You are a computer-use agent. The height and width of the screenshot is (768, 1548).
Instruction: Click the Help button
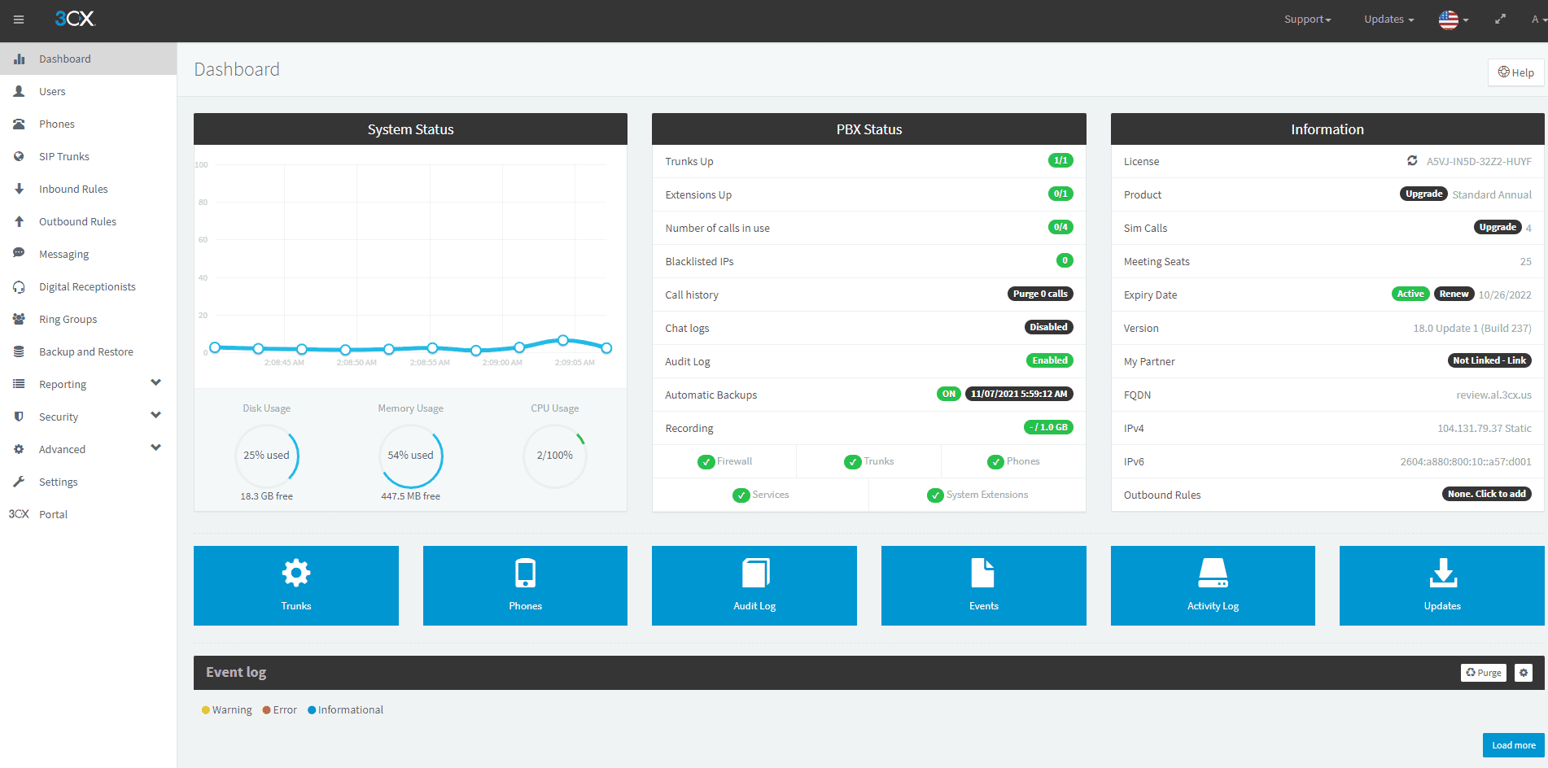pyautogui.click(x=1515, y=72)
